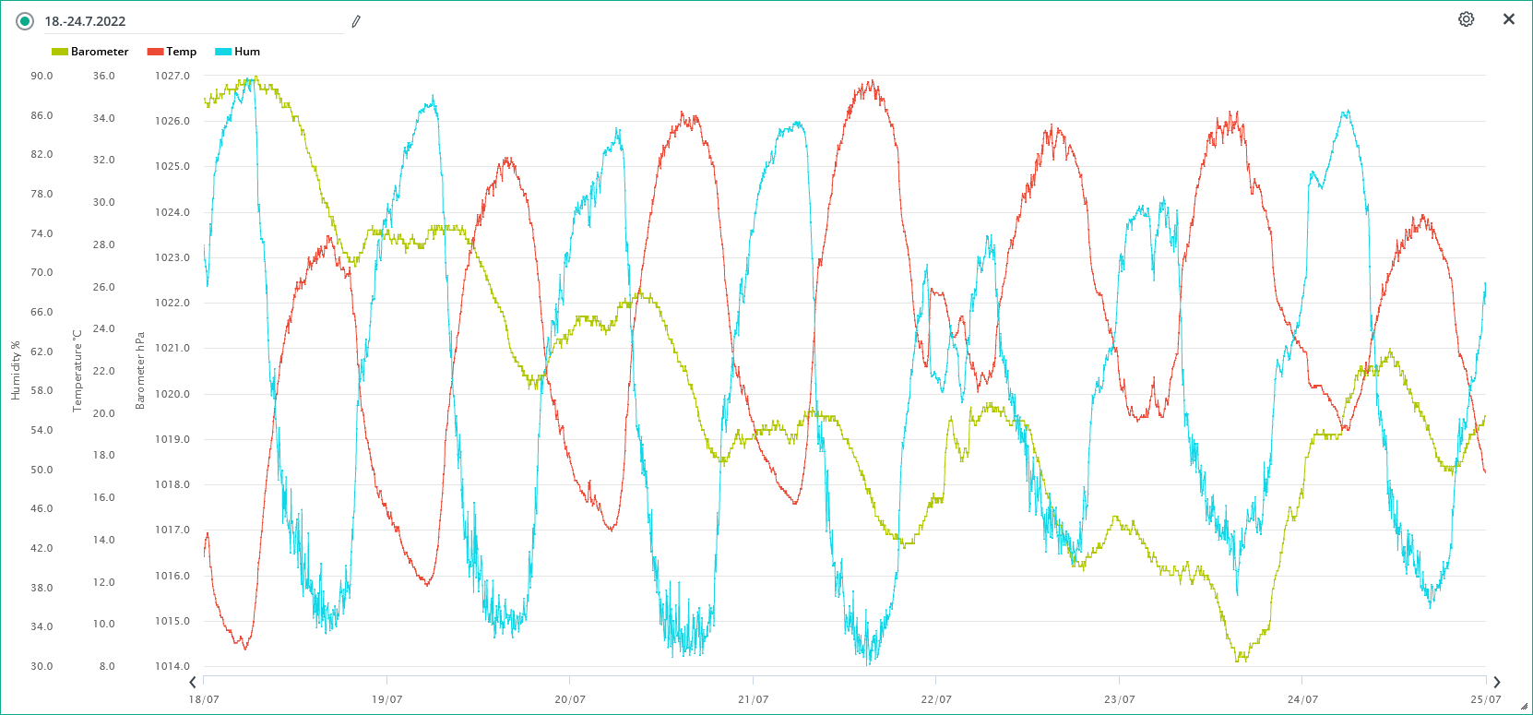The height and width of the screenshot is (715, 1533).
Task: Close the chart panel with the X
Action: [1509, 19]
